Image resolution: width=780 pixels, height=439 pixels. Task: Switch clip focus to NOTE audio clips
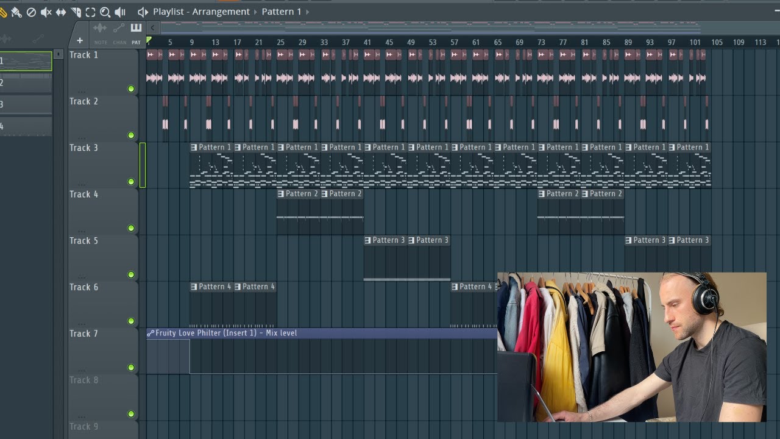point(101,34)
